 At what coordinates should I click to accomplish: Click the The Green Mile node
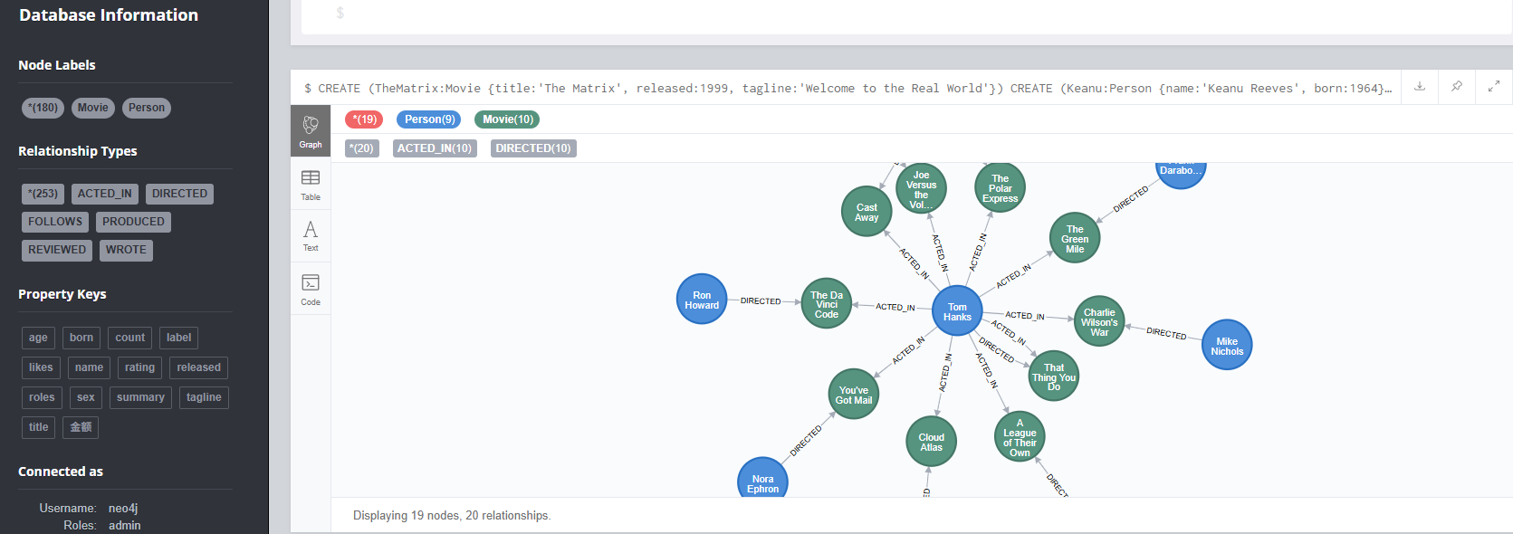[1075, 238]
